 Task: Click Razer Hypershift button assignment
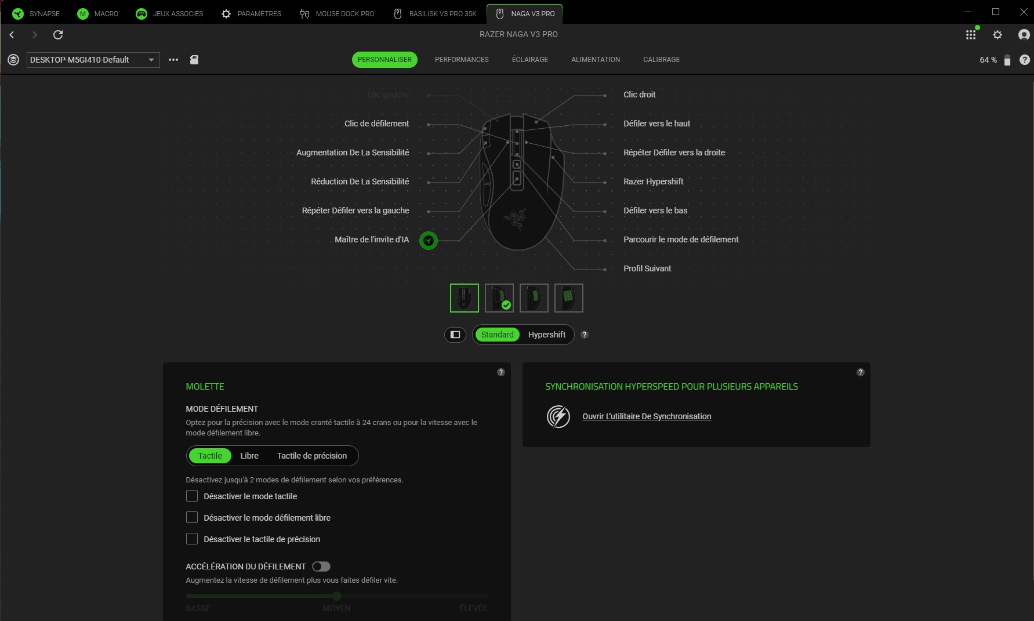tap(654, 181)
